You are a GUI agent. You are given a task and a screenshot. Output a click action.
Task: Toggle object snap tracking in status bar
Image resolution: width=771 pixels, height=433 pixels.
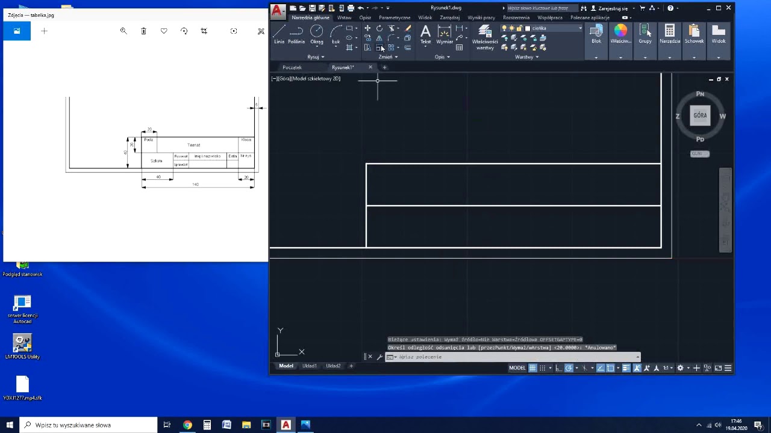[601, 368]
